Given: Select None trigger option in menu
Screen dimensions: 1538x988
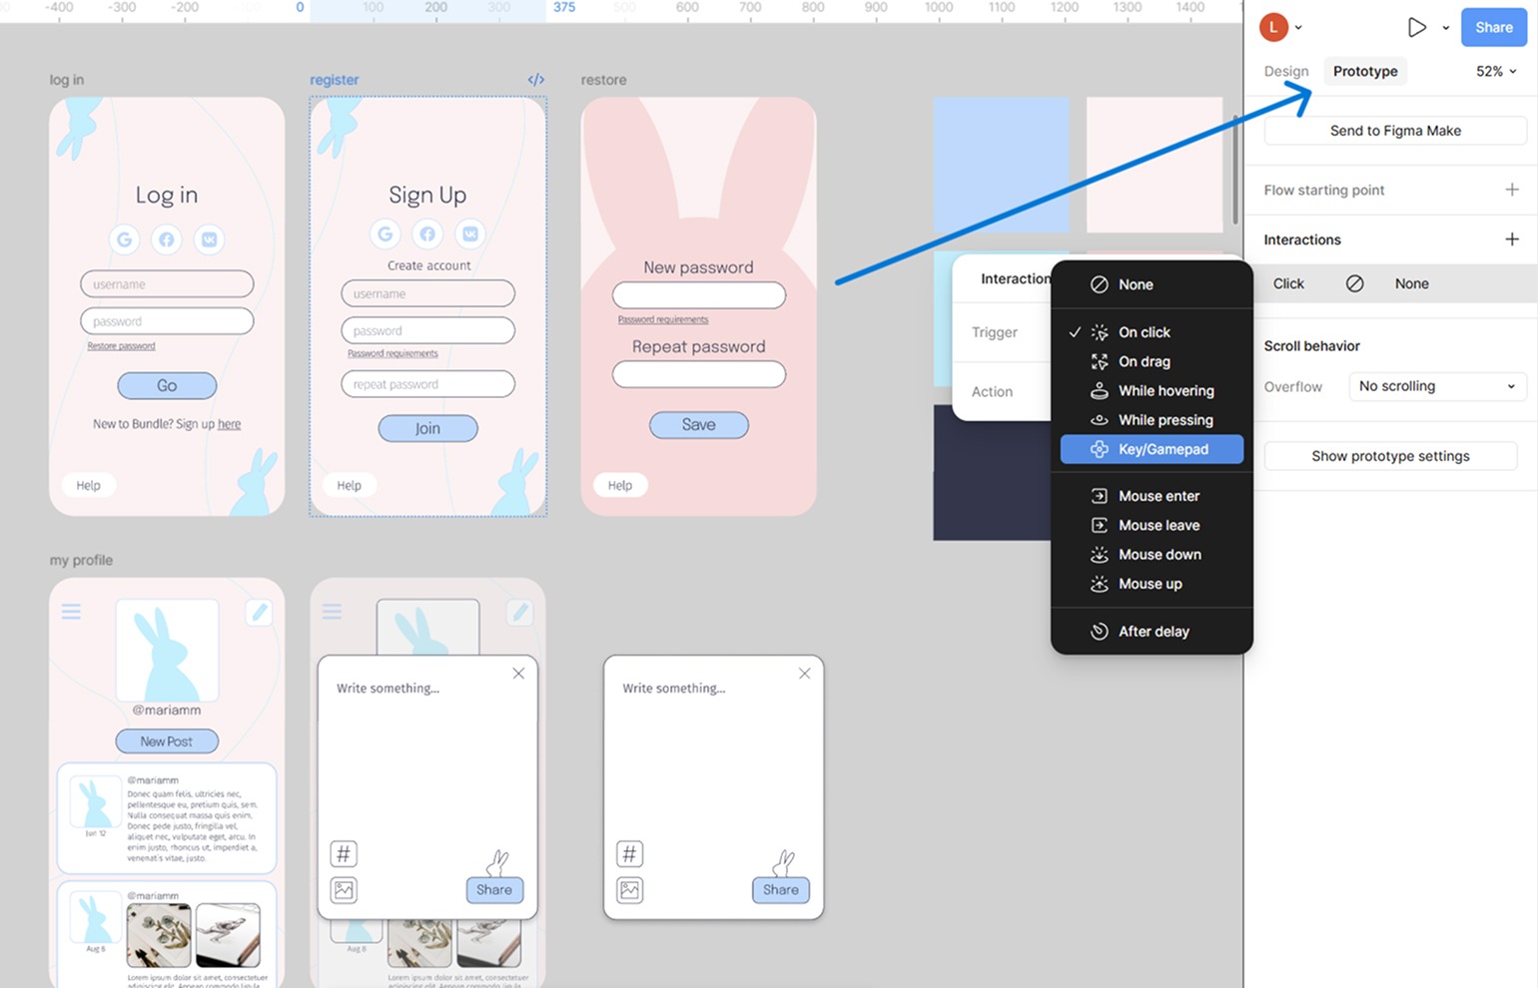Looking at the screenshot, I should coord(1136,284).
